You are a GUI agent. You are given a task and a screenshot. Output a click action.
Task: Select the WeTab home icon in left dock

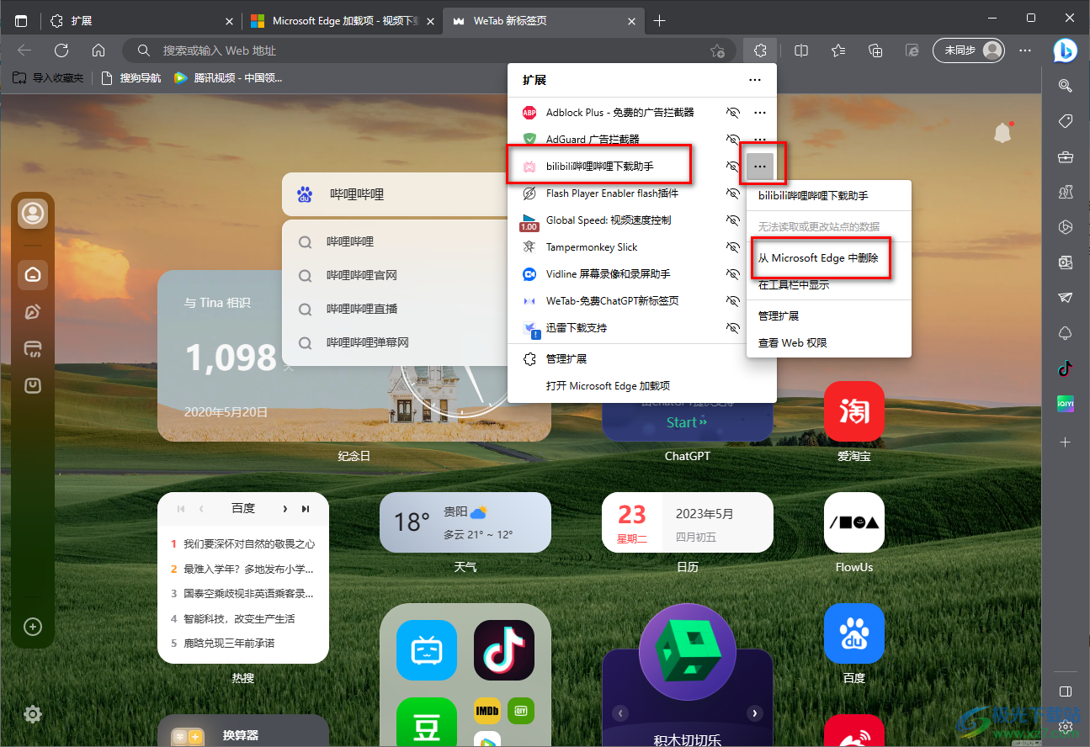coord(33,274)
